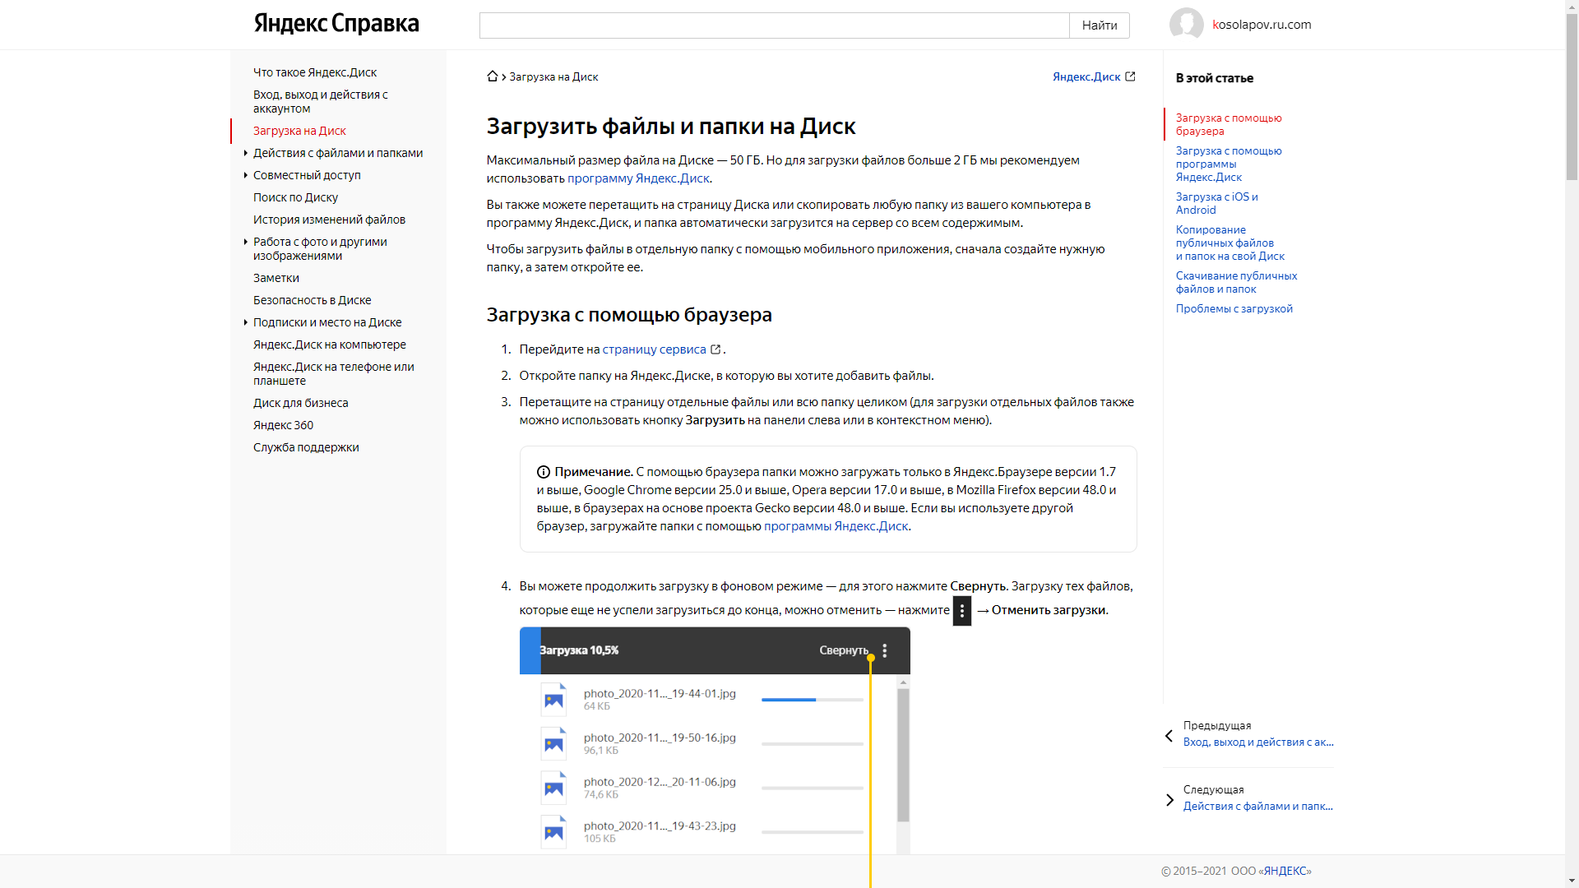The width and height of the screenshot is (1579, 888).
Task: Open История изменений файлов page
Action: (x=329, y=220)
